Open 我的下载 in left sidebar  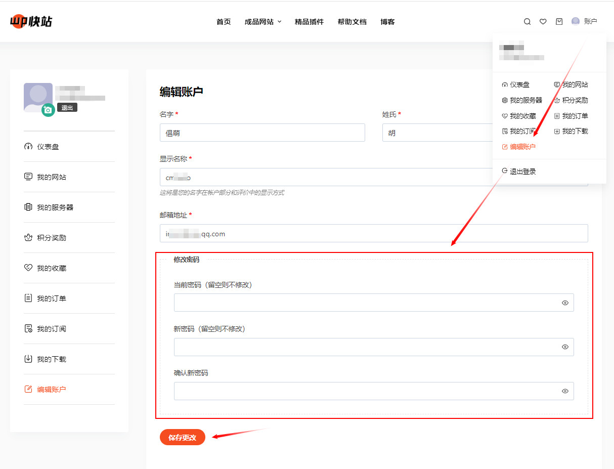(51, 359)
